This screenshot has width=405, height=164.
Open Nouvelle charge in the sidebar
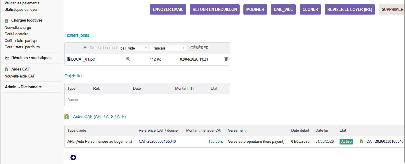[18, 28]
